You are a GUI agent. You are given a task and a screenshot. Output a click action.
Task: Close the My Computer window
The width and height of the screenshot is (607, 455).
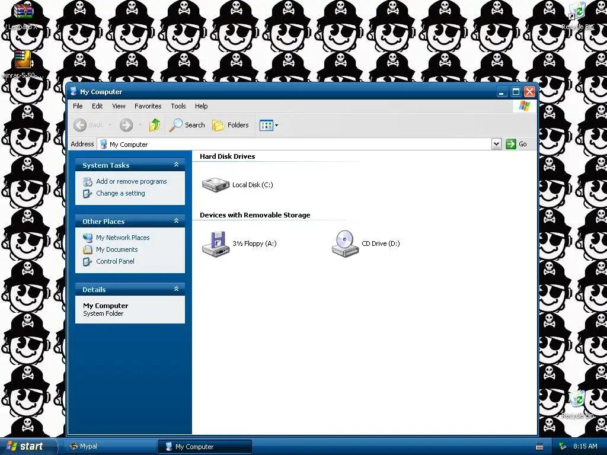tap(529, 92)
